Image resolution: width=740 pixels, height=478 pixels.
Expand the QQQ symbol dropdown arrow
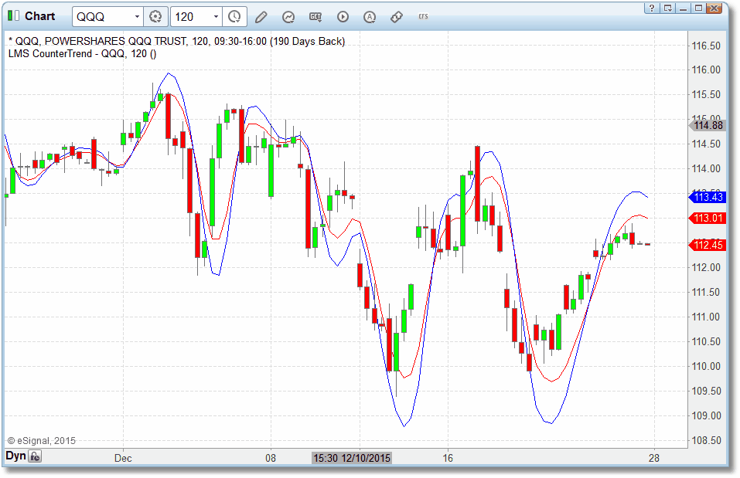(137, 17)
